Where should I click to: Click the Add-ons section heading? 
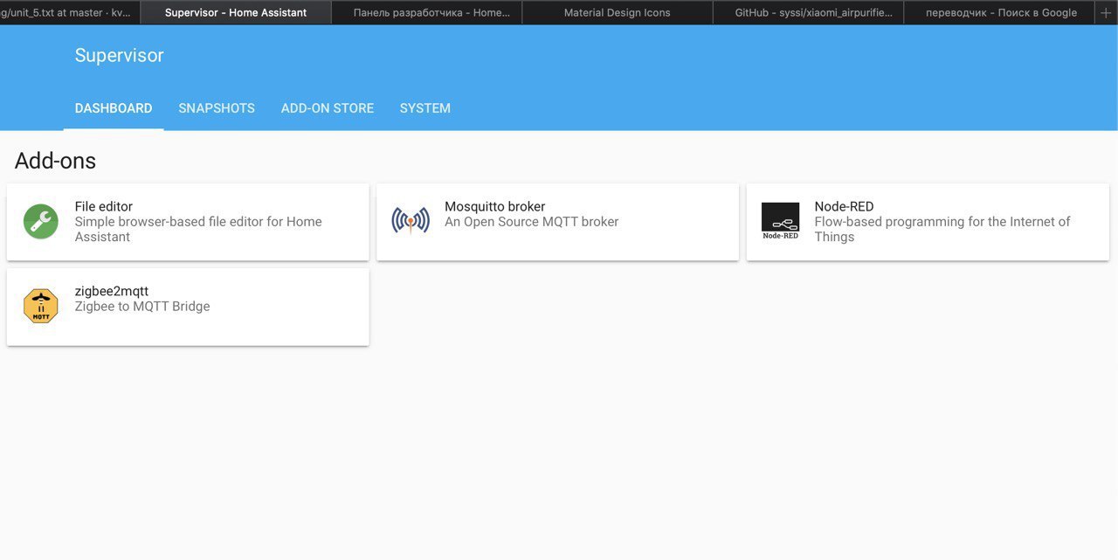[55, 161]
